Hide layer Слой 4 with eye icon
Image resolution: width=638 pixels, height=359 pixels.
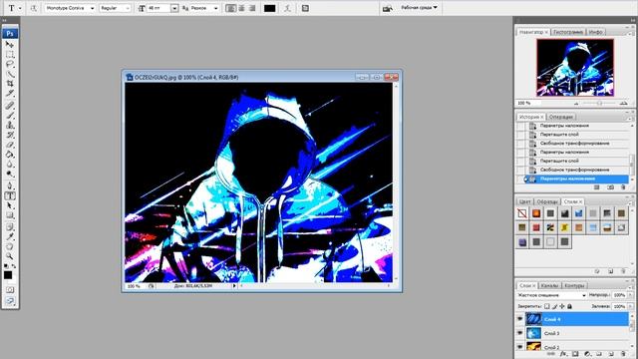[x=519, y=319]
